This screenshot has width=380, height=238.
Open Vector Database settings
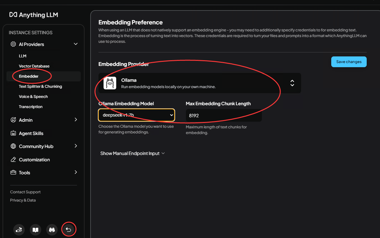click(x=34, y=66)
